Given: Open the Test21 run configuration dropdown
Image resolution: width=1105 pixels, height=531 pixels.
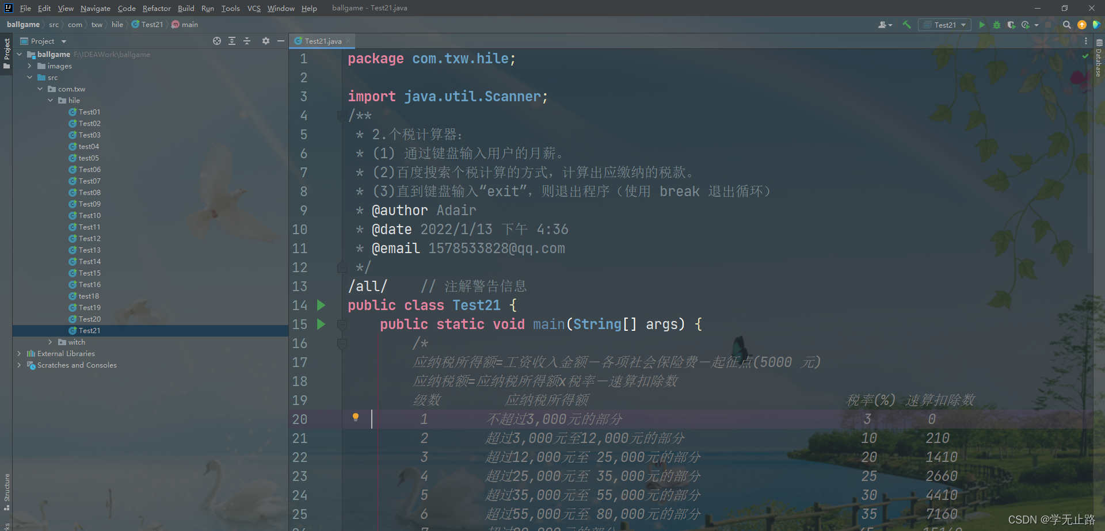Looking at the screenshot, I should tap(944, 25).
